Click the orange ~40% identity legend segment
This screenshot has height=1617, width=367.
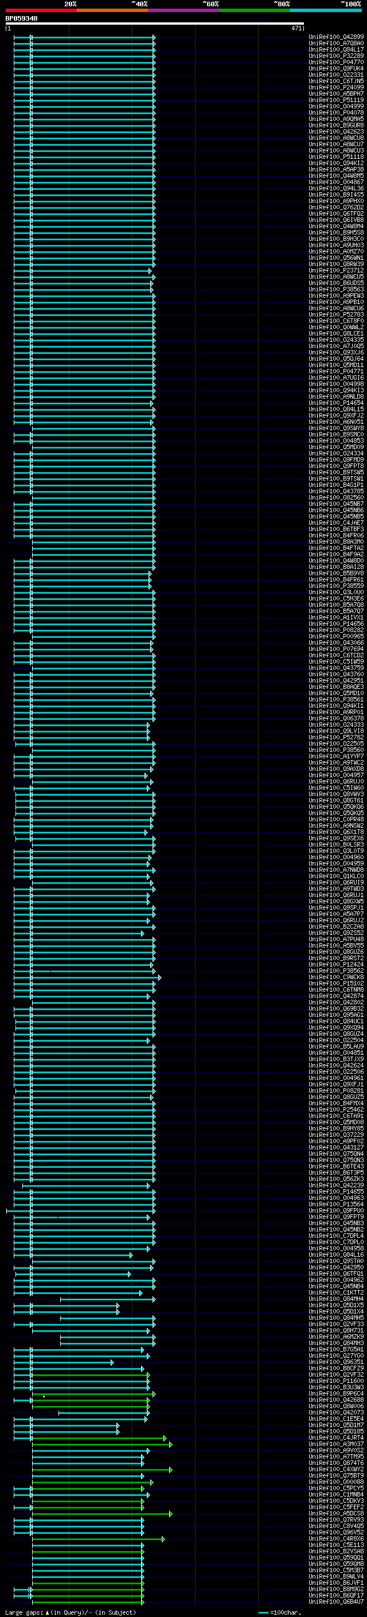point(112,10)
